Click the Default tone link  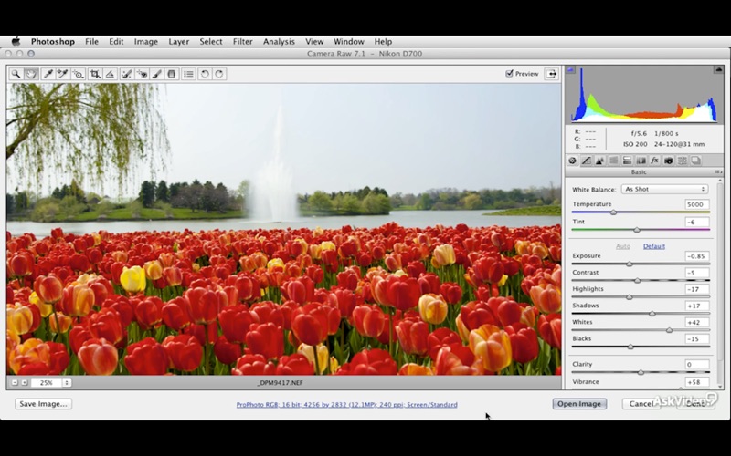click(x=654, y=246)
